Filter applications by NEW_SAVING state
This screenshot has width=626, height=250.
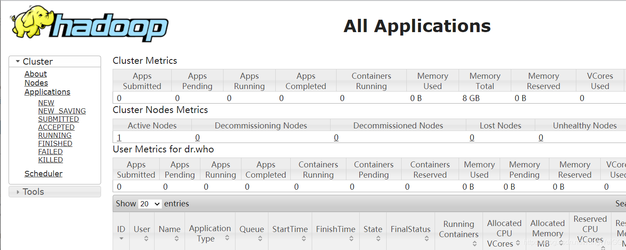pos(62,111)
